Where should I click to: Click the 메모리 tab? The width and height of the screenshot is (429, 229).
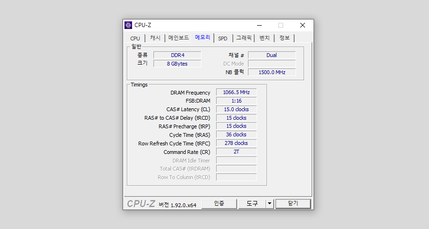tap(202, 38)
